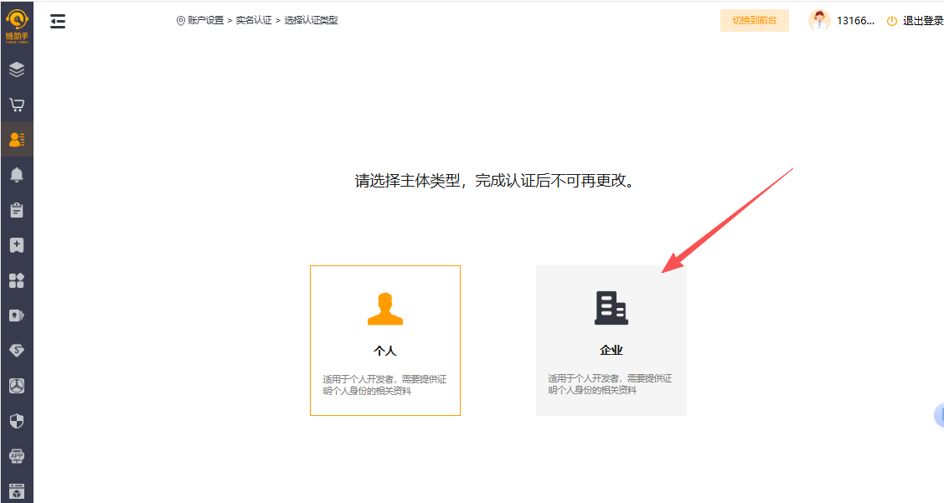Screen dimensions: 944x503
Task: Collapse the sidebar with the menu toggle
Action: [x=58, y=21]
